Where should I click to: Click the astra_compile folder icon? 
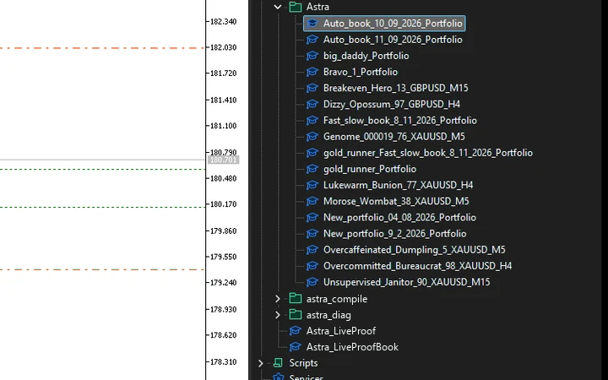click(296, 298)
